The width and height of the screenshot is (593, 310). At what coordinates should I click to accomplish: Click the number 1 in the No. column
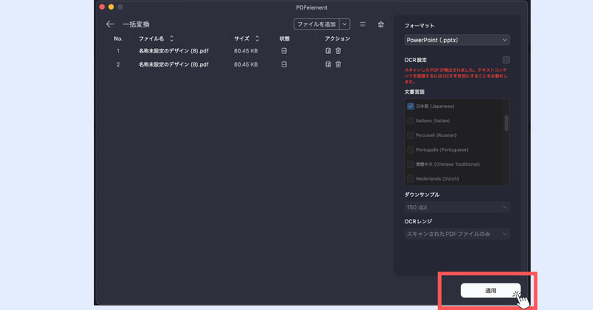[118, 51]
